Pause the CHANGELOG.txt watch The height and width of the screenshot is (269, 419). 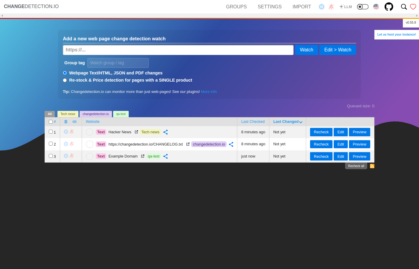click(x=66, y=144)
